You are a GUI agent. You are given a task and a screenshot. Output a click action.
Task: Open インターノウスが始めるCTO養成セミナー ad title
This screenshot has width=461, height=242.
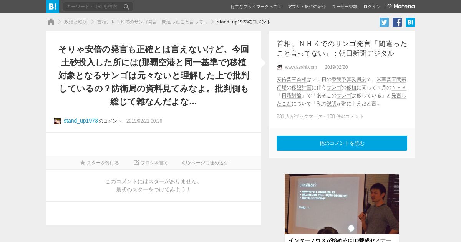point(340,240)
